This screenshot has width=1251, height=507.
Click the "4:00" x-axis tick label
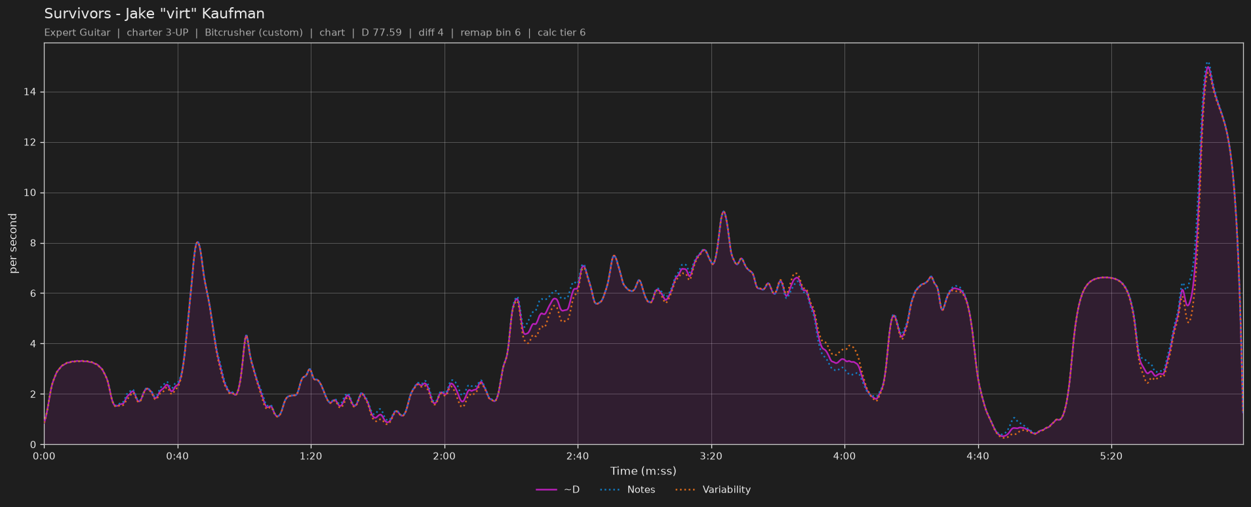coord(844,456)
